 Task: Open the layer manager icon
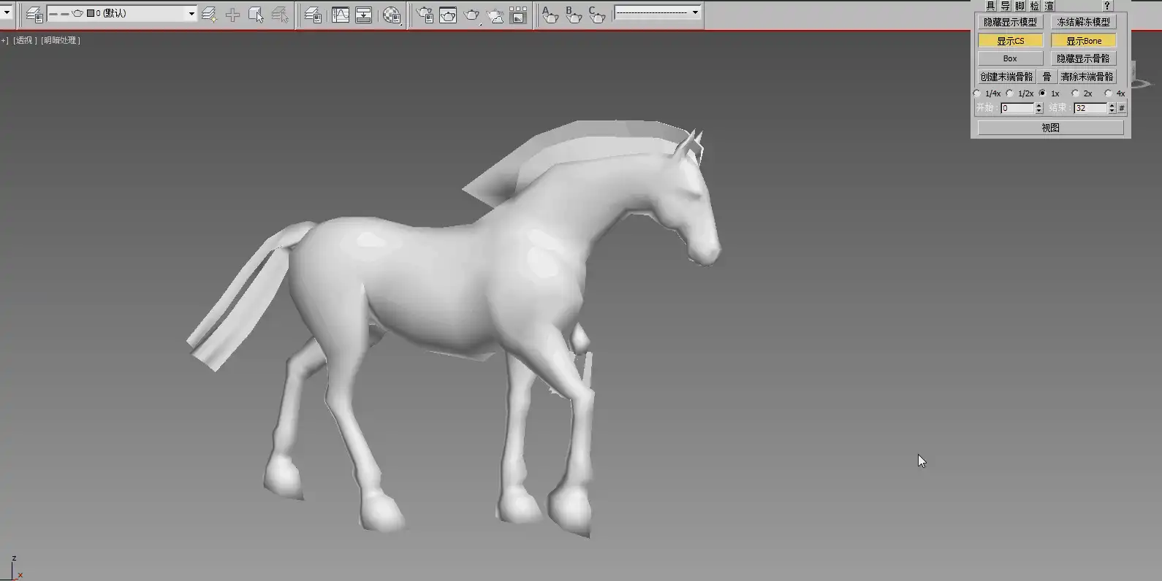[34, 14]
